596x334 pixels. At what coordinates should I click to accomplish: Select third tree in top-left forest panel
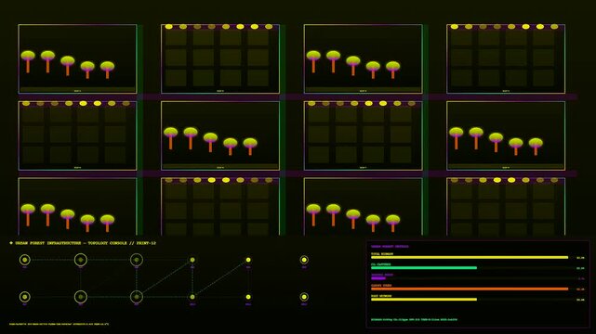(x=67, y=66)
